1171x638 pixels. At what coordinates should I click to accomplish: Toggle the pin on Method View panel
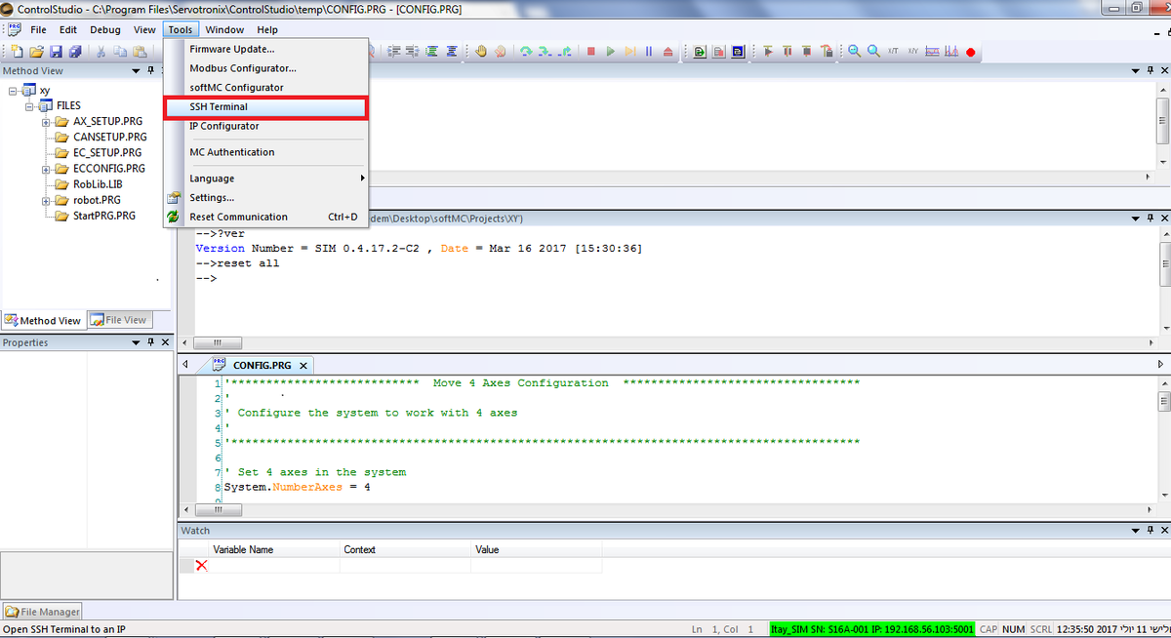point(150,71)
